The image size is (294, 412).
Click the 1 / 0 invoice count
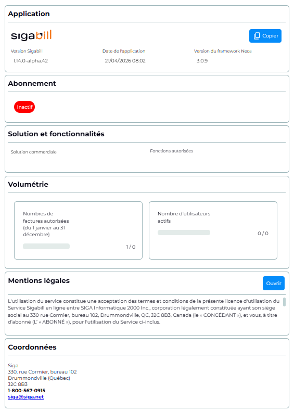click(x=131, y=247)
